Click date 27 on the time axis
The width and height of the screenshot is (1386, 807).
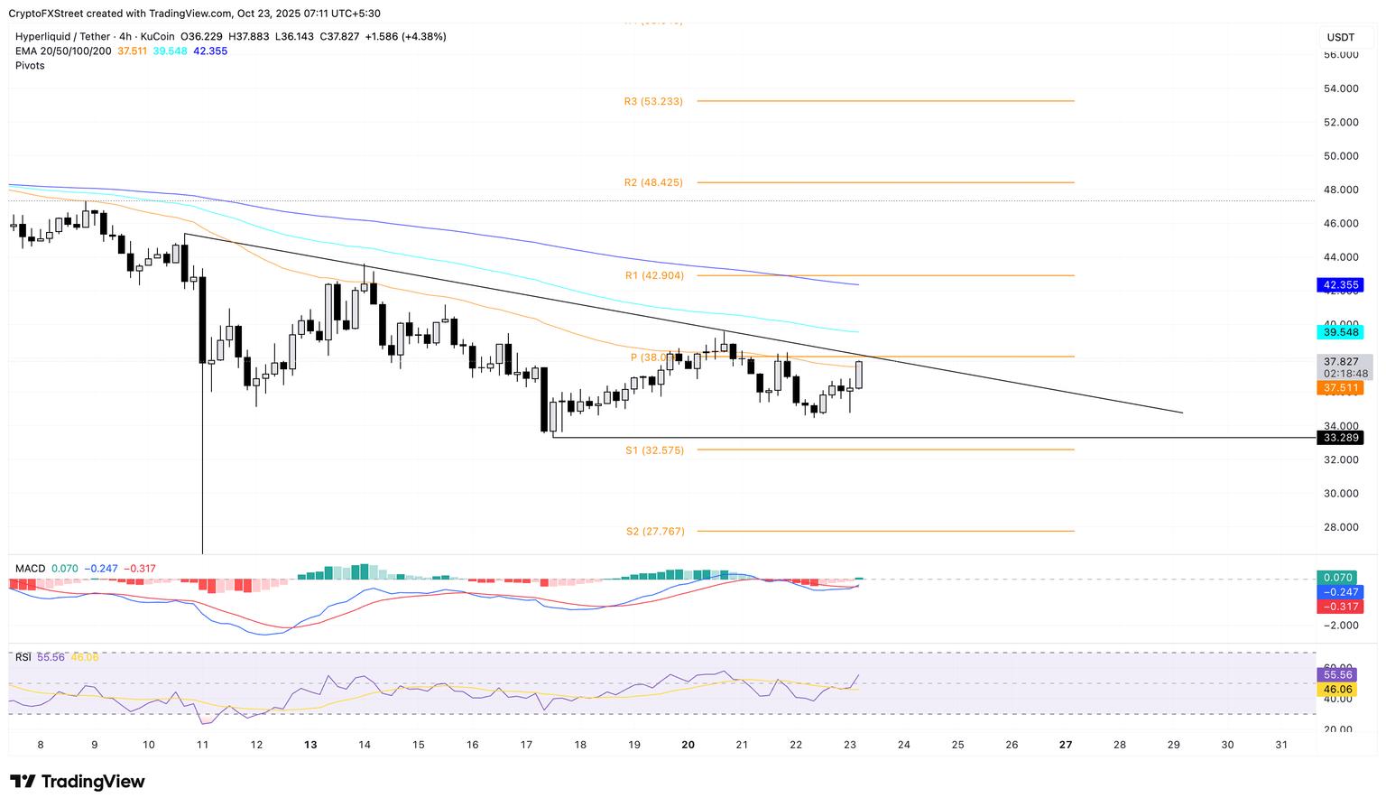click(x=1066, y=745)
